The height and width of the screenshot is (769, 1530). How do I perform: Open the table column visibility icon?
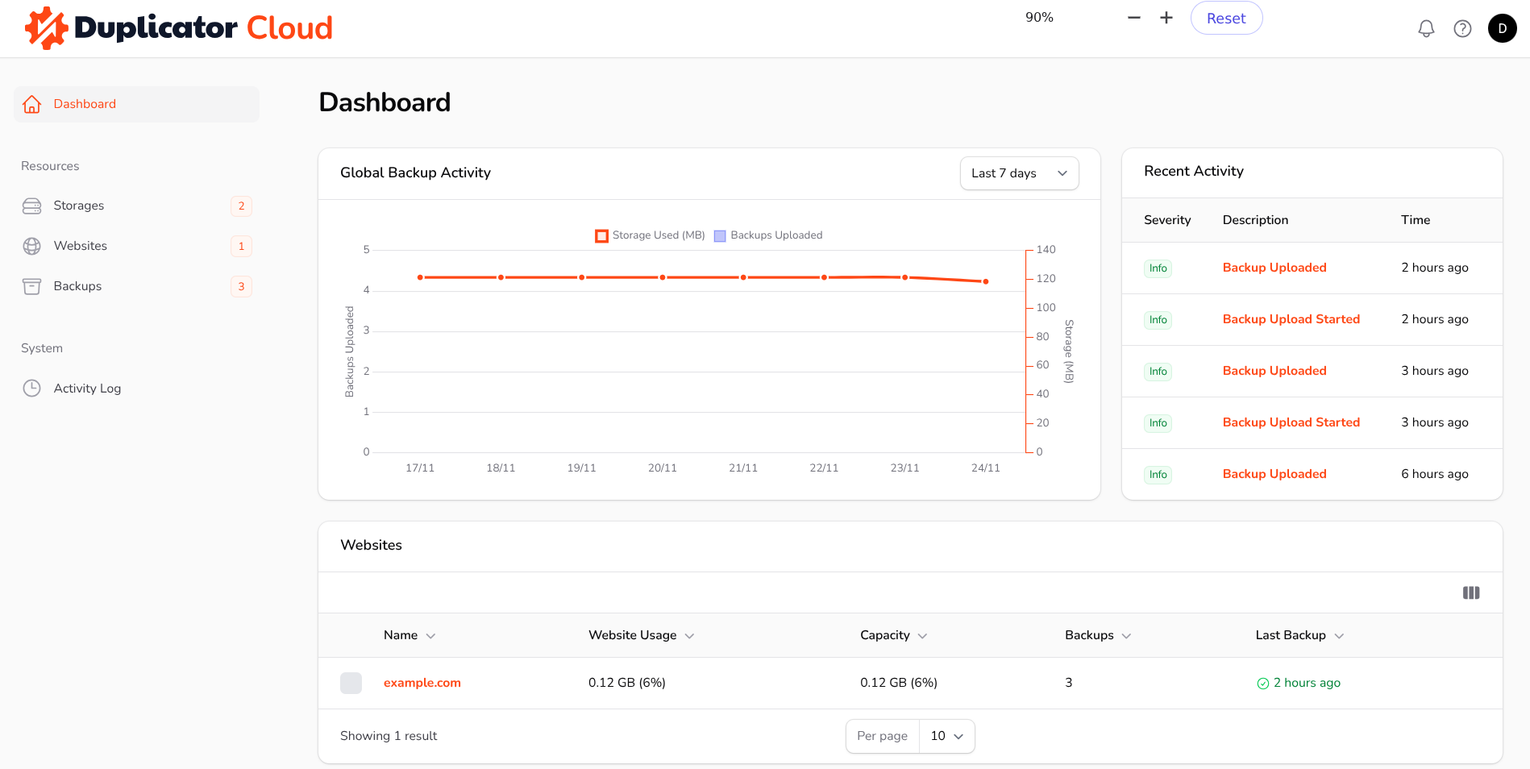1471,593
